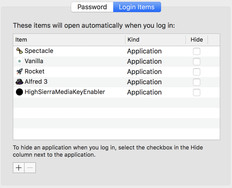Select the Spectacle row name
Image resolution: width=232 pixels, height=188 pixels.
pyautogui.click(x=39, y=51)
